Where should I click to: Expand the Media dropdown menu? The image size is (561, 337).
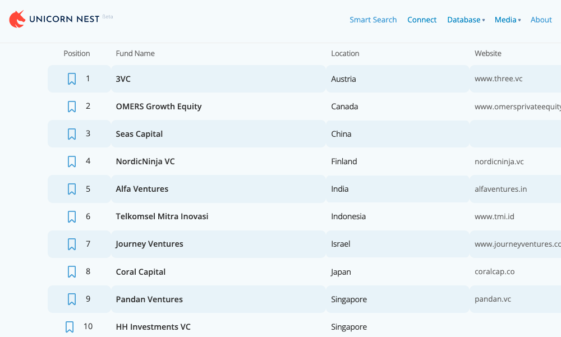(x=508, y=20)
